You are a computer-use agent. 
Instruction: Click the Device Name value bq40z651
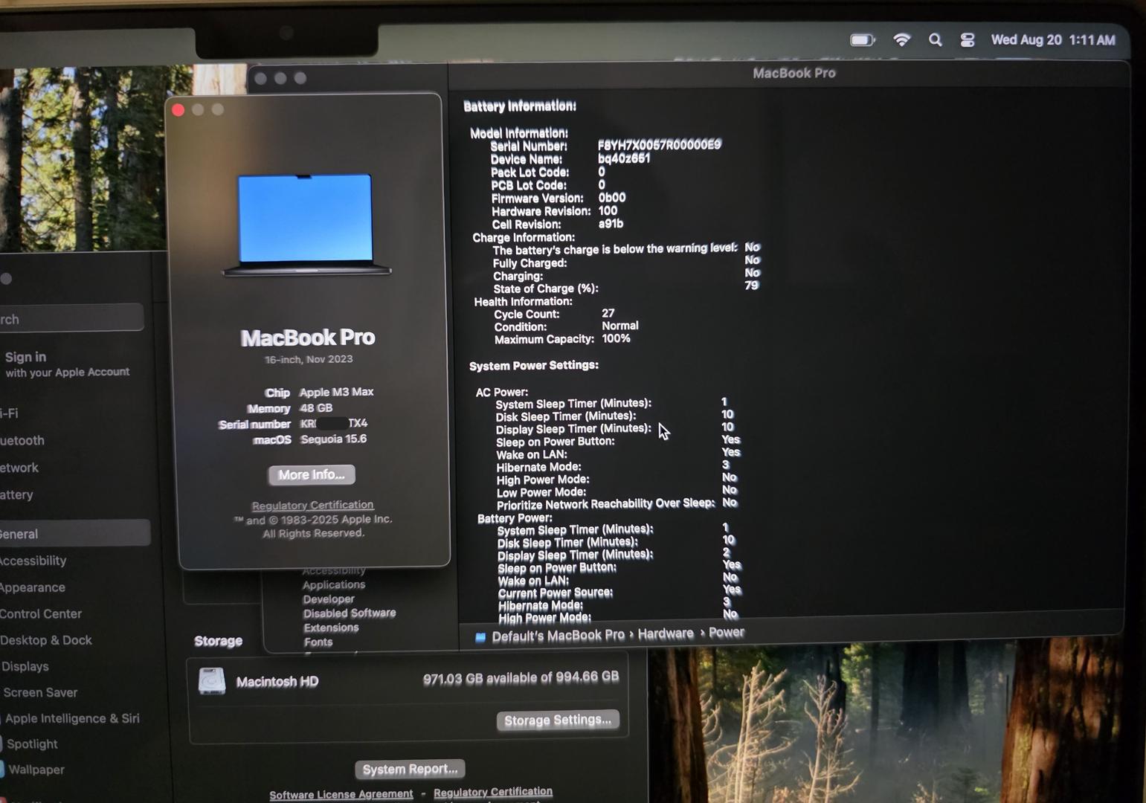click(x=624, y=158)
